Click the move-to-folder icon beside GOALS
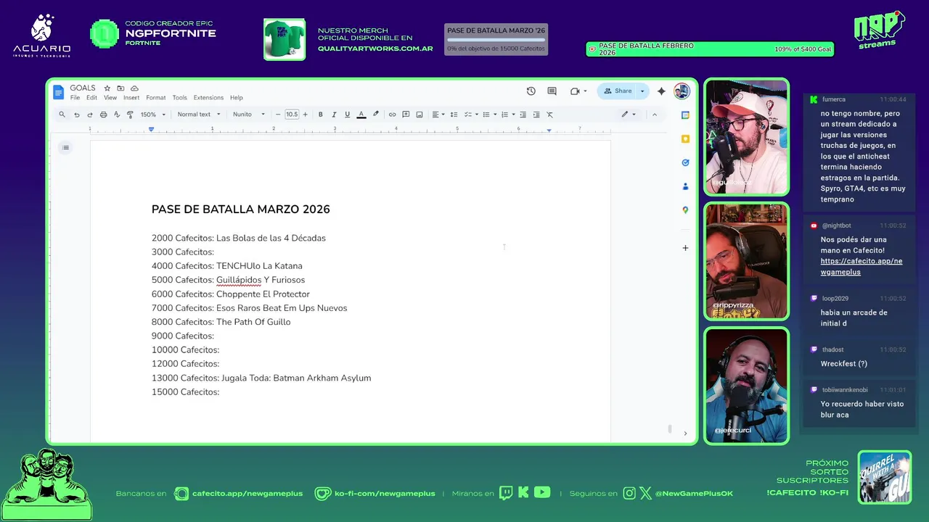 coord(120,88)
